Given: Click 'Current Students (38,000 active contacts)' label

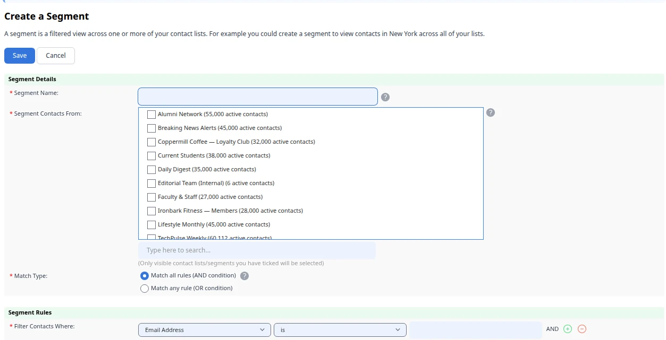Looking at the screenshot, I should [x=214, y=156].
